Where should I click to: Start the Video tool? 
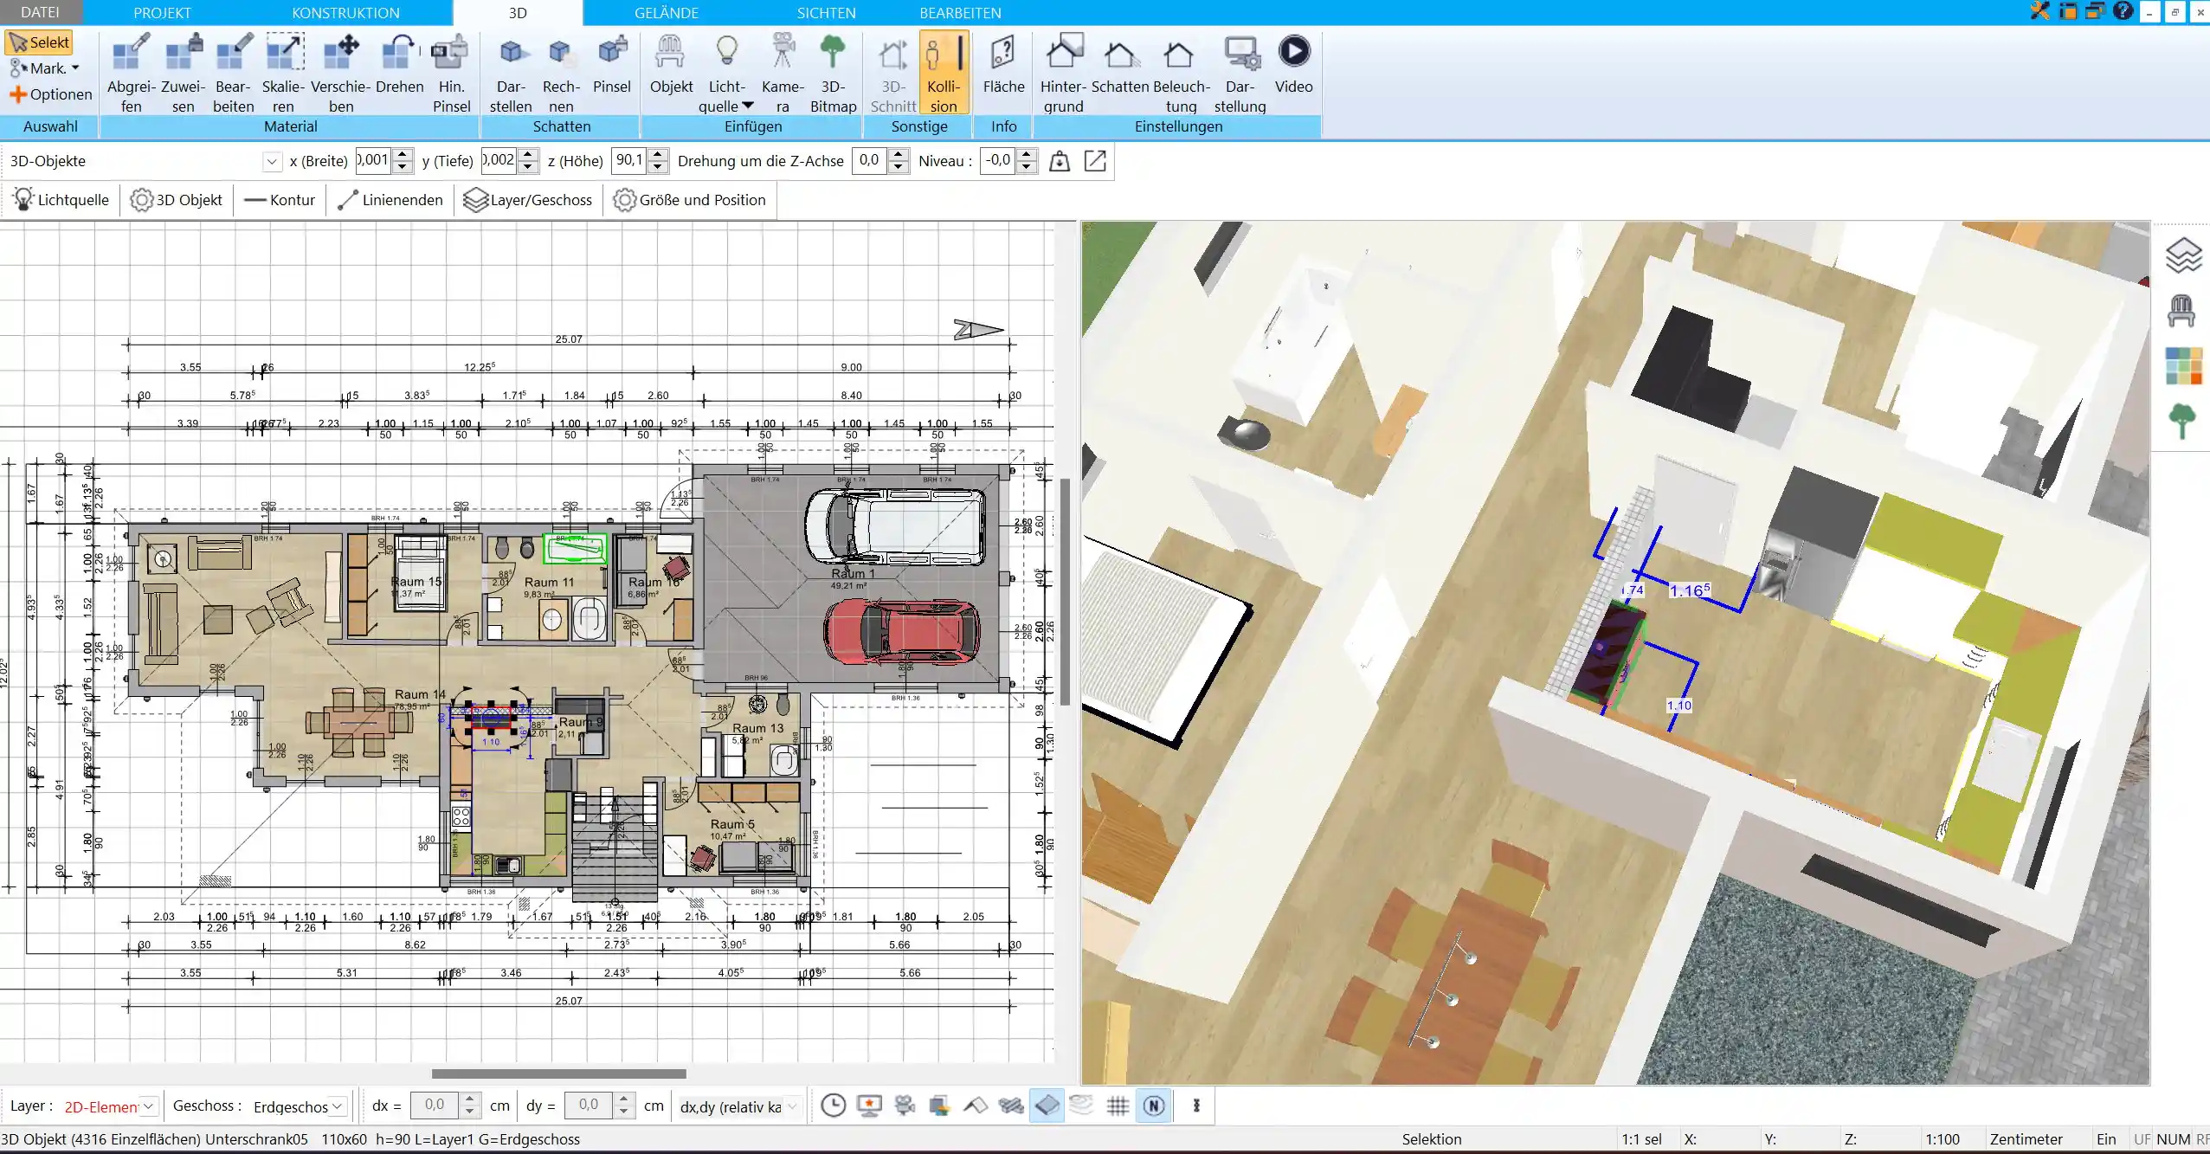tap(1293, 65)
